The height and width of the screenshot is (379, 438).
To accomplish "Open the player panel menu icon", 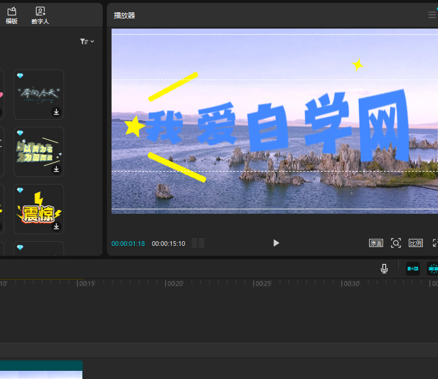I will click(x=432, y=15).
